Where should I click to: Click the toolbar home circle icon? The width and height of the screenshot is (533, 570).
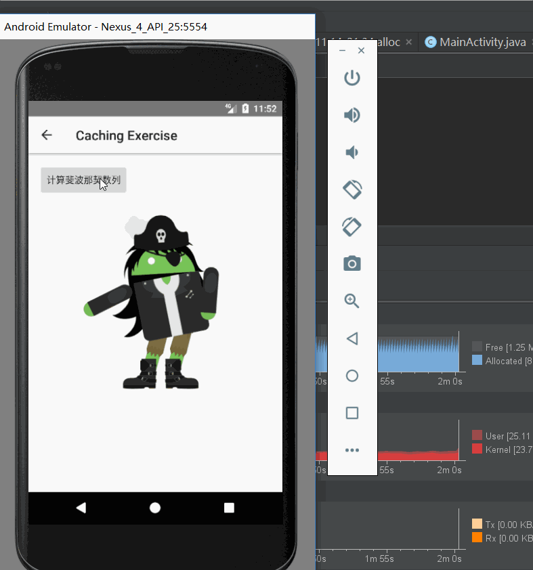point(352,376)
